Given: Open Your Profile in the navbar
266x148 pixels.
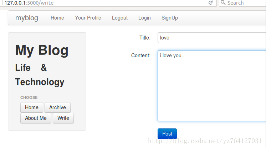Looking at the screenshot, I should pyautogui.click(x=88, y=18).
